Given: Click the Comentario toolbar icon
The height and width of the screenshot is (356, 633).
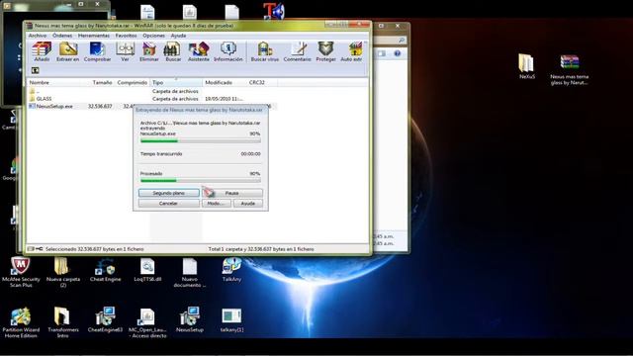Looking at the screenshot, I should point(297,51).
